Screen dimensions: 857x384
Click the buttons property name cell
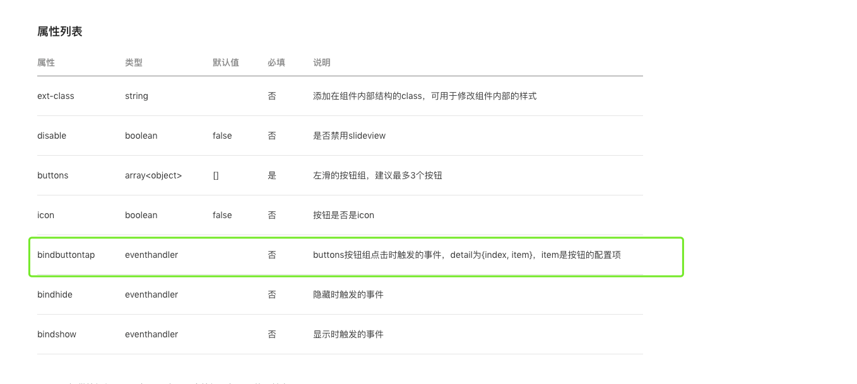pos(53,175)
